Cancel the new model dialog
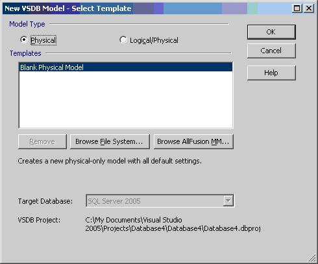This screenshot has height=264, width=318. coord(271,51)
